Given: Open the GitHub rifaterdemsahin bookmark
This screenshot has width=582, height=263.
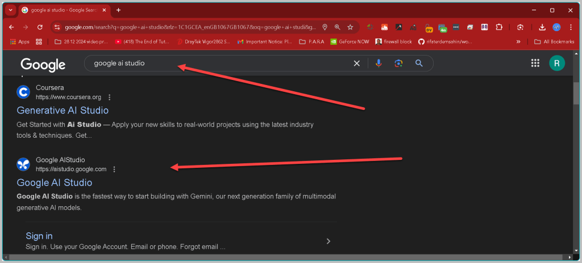Looking at the screenshot, I should click(x=445, y=41).
